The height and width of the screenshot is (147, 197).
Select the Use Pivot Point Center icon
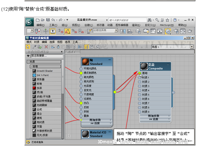(37, 31)
